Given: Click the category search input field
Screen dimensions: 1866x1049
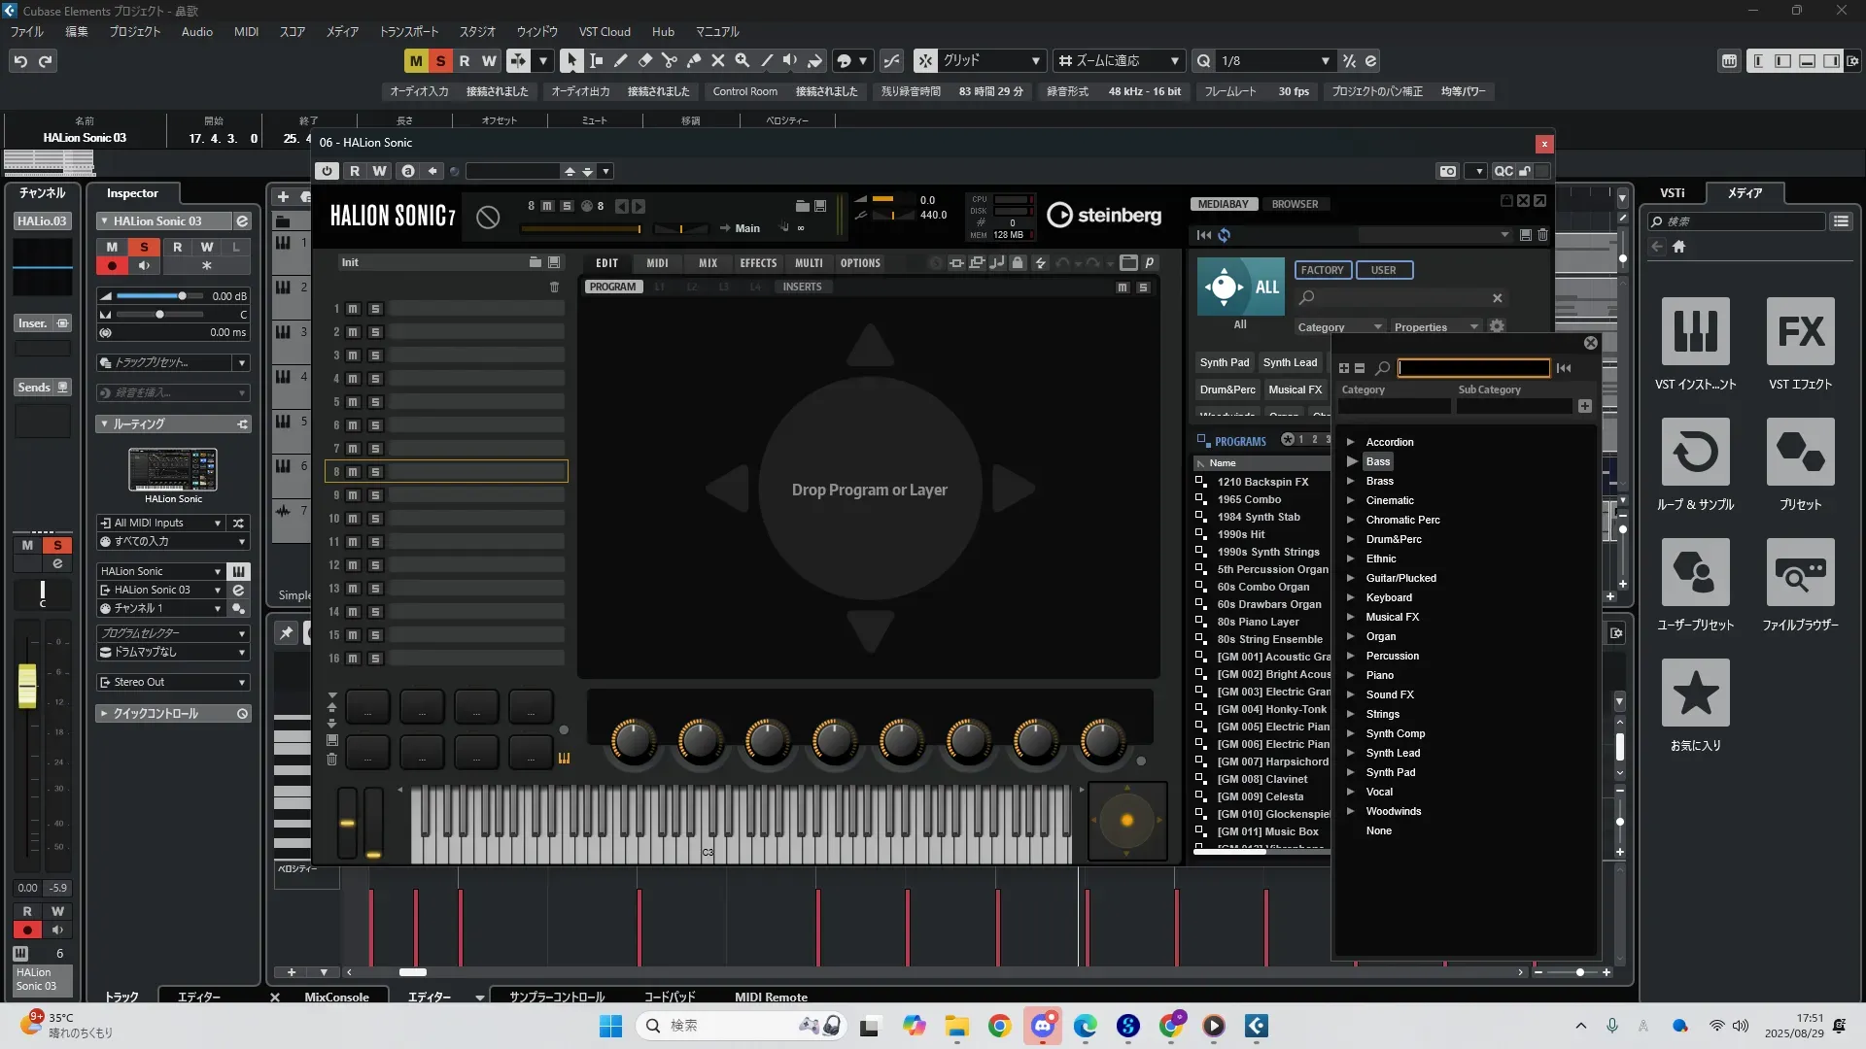Looking at the screenshot, I should click(x=1472, y=368).
